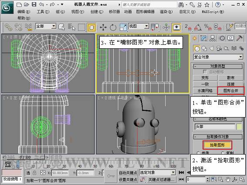Open the 编辑(E) menu
The image size is (247, 185).
pos(24,12)
